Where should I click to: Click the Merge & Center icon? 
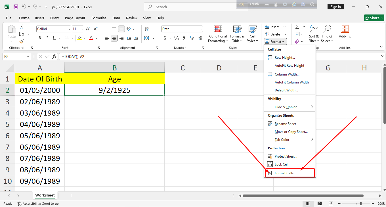click(x=147, y=38)
